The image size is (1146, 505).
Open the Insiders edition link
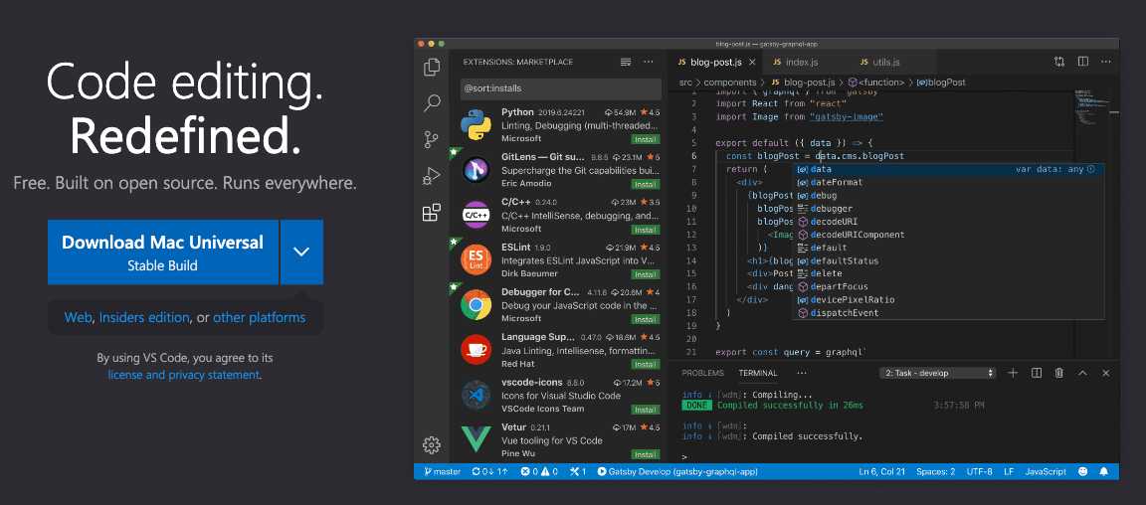coord(144,318)
